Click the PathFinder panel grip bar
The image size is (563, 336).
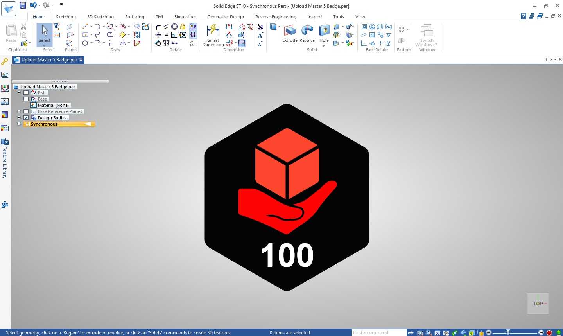point(60,81)
